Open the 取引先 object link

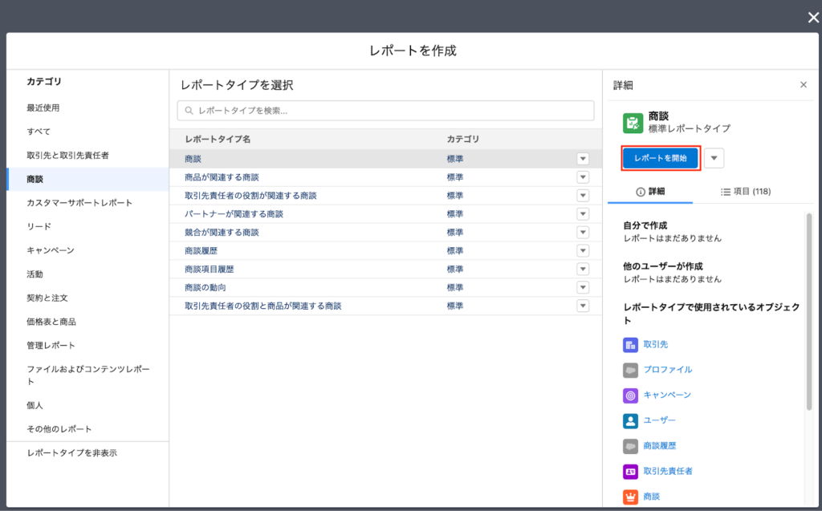tap(655, 345)
